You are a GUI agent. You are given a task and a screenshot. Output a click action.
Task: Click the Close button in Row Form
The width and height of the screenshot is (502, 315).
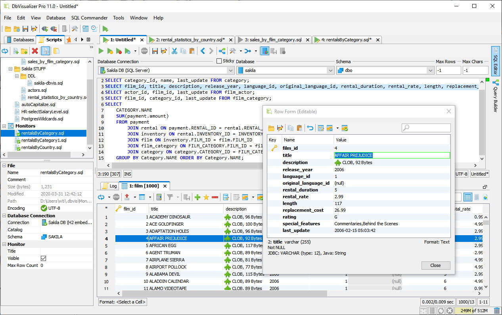click(435, 265)
